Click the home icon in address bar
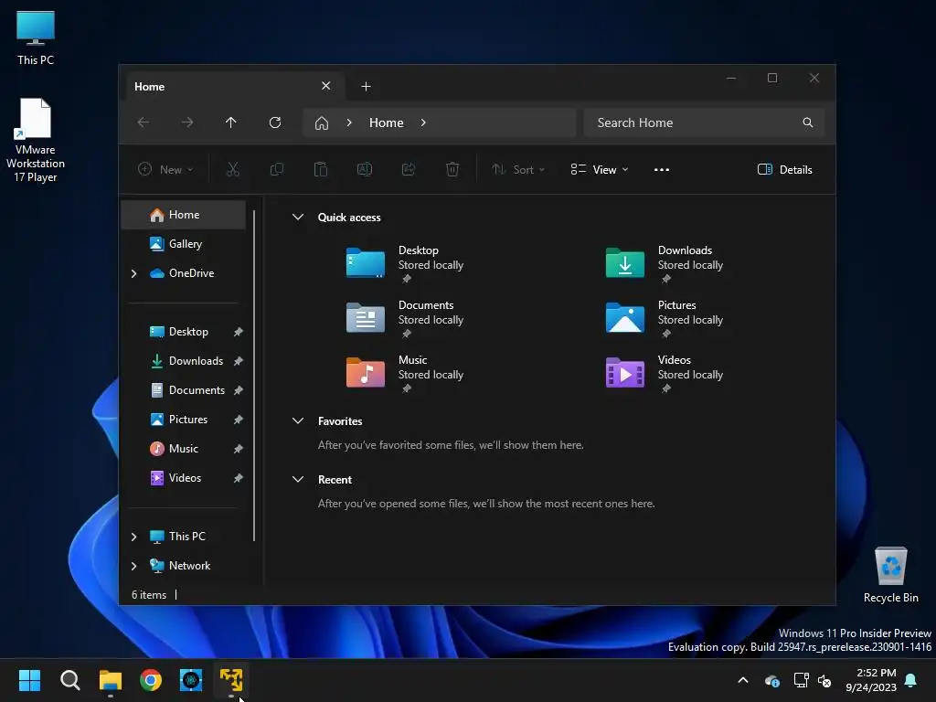936x702 pixels. (322, 123)
